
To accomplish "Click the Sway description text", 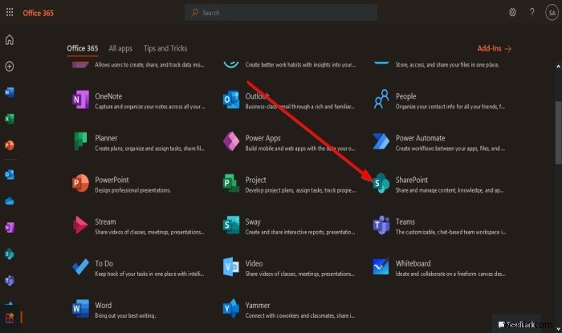I will coord(300,232).
